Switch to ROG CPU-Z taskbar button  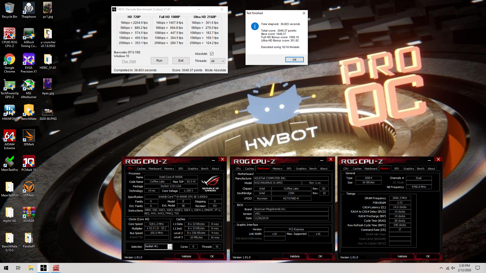56,268
